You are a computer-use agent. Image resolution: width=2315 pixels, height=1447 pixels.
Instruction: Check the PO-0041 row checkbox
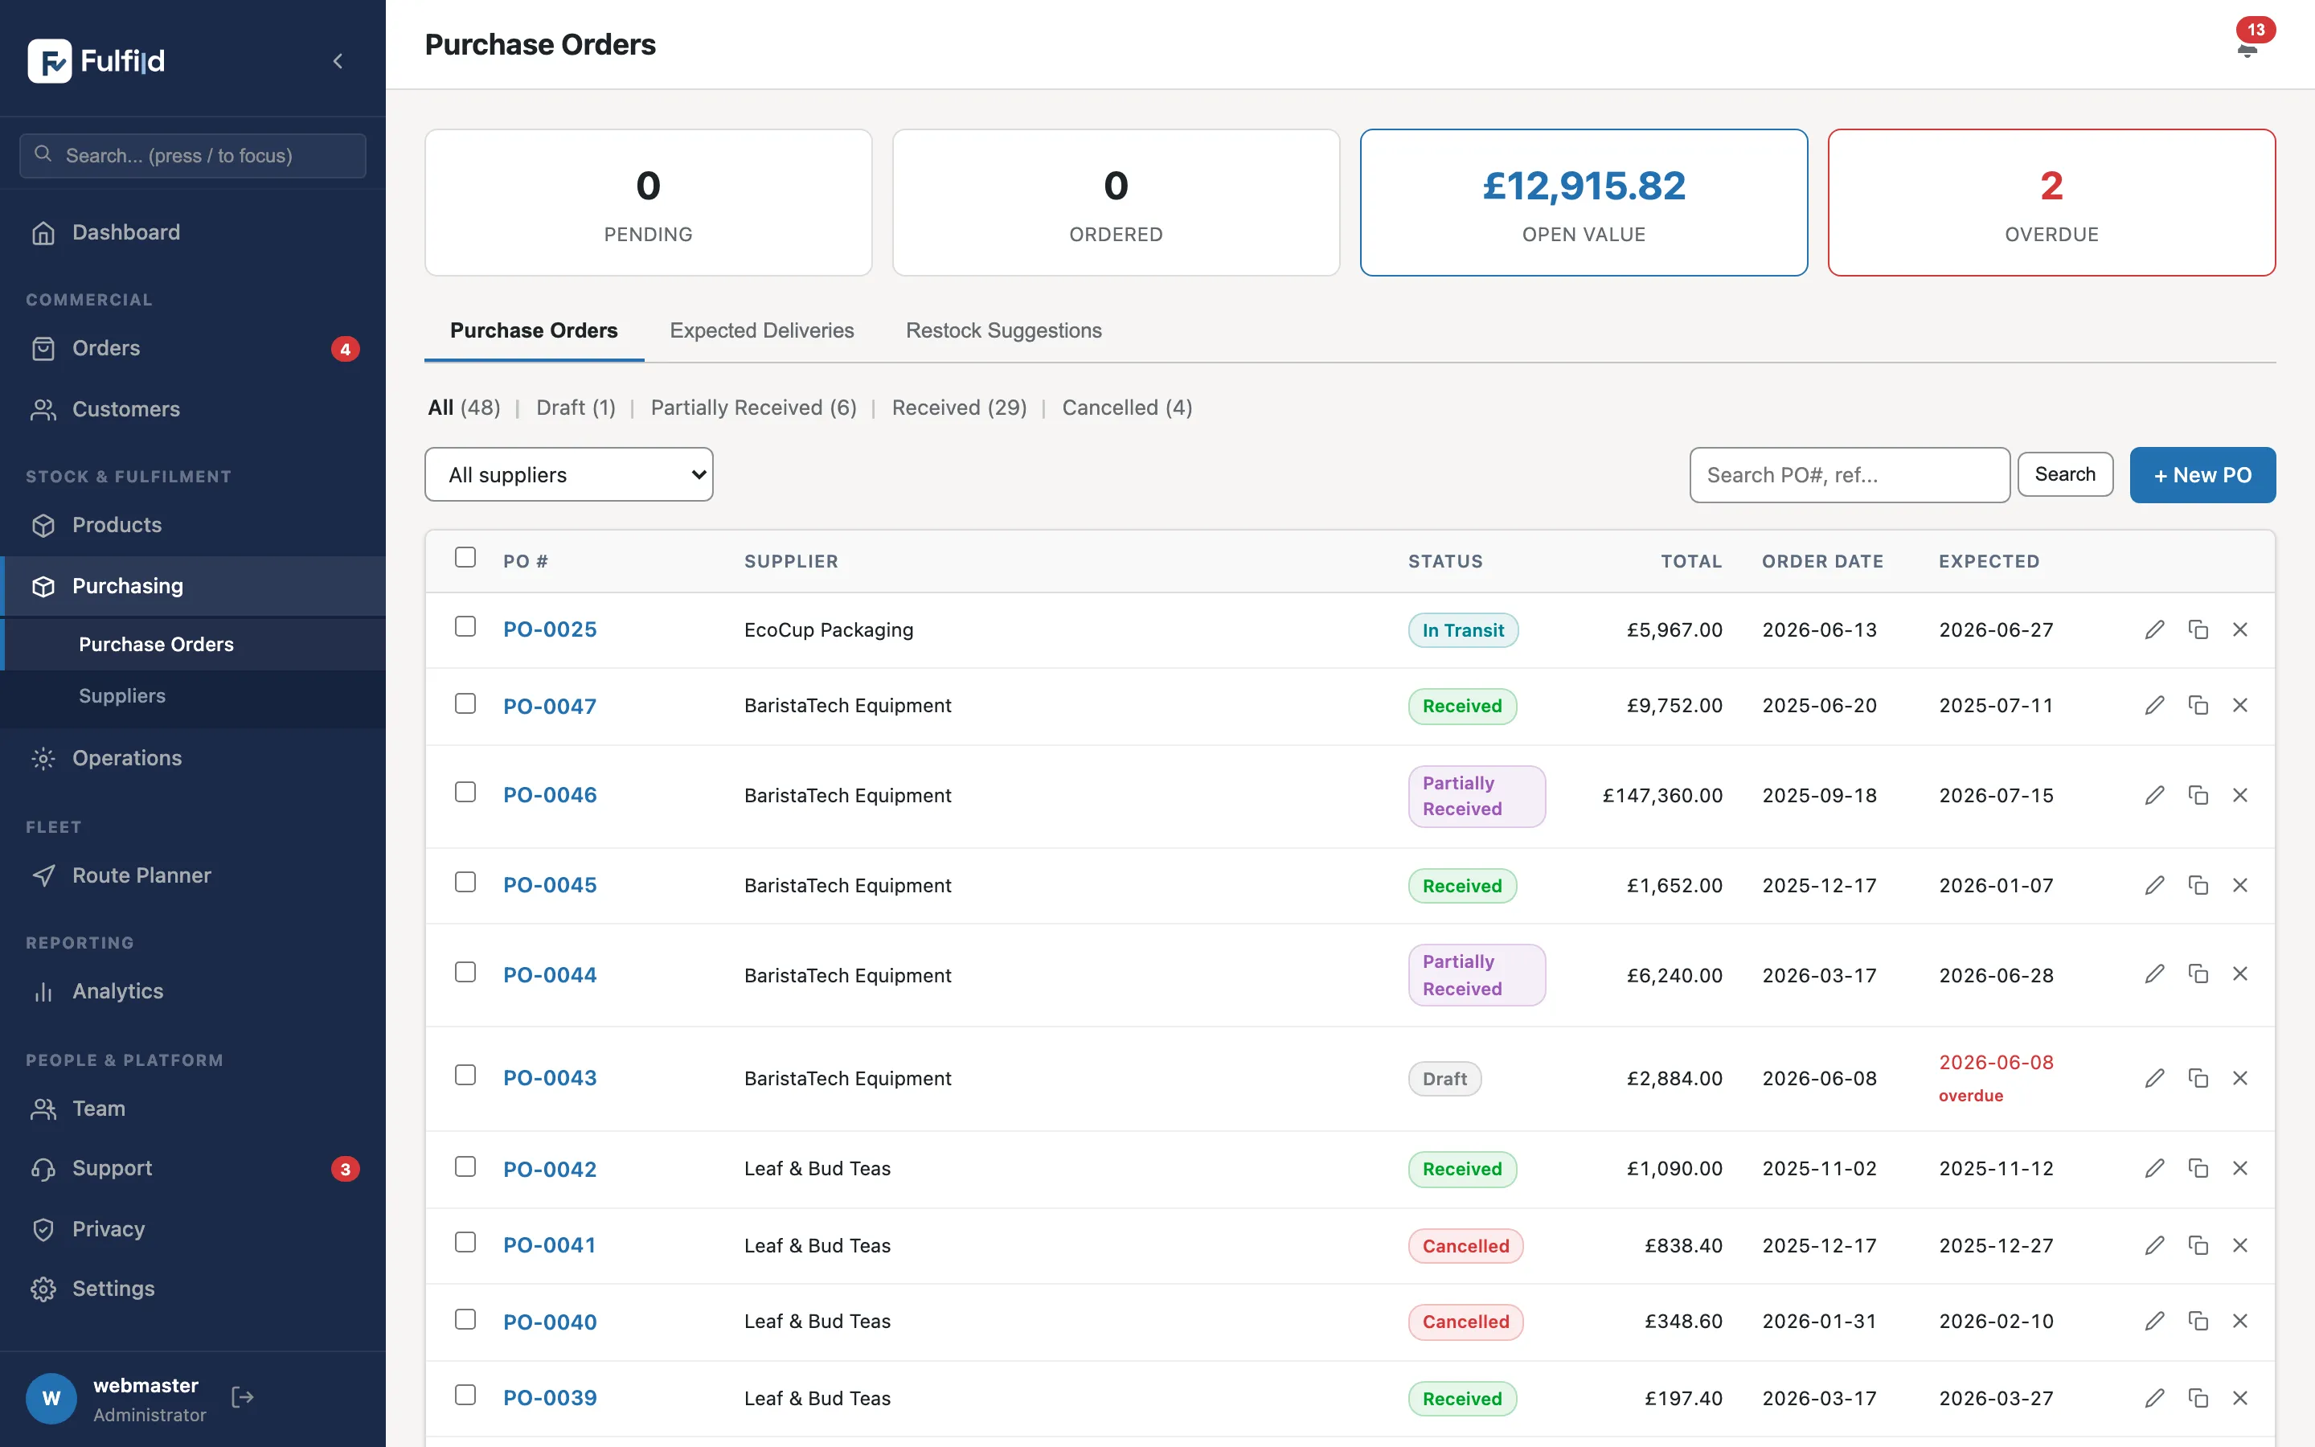click(x=465, y=1242)
